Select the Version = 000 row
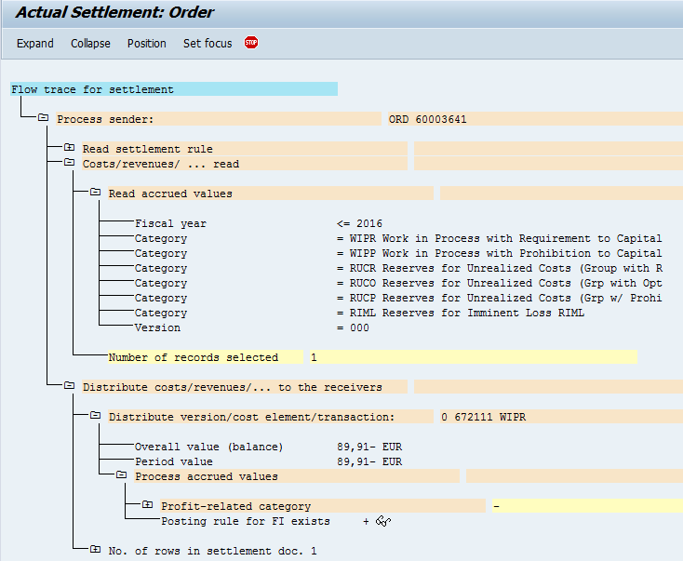Viewport: 683px width, 561px height. point(252,327)
